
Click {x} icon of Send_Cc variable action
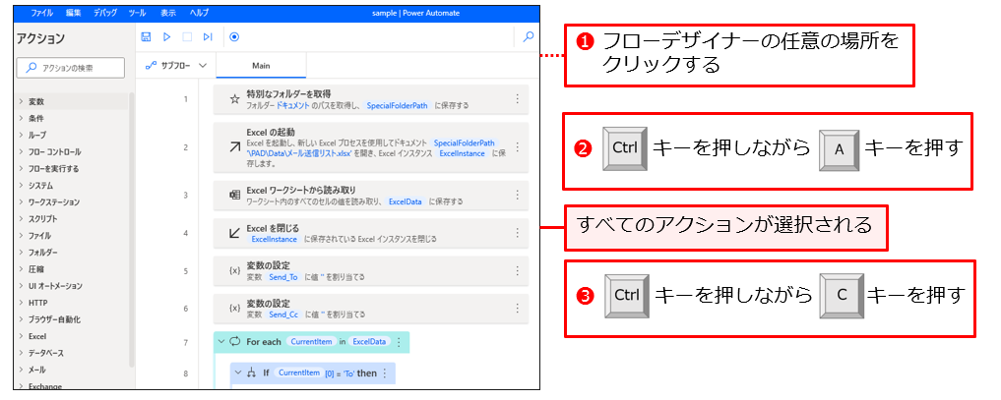pos(234,309)
